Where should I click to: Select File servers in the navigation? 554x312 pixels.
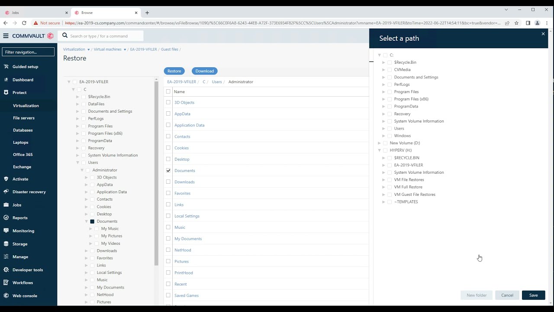[x=24, y=118]
